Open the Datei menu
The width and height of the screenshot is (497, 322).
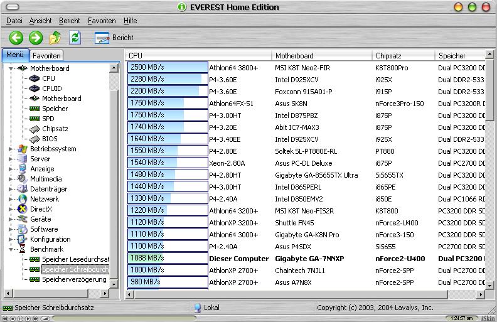point(14,21)
